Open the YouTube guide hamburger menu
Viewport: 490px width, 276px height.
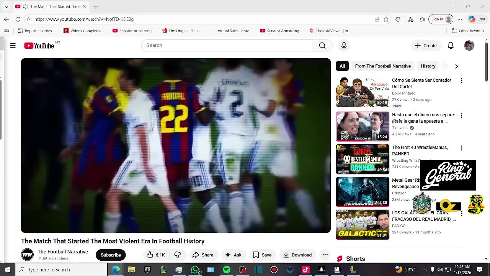13,46
